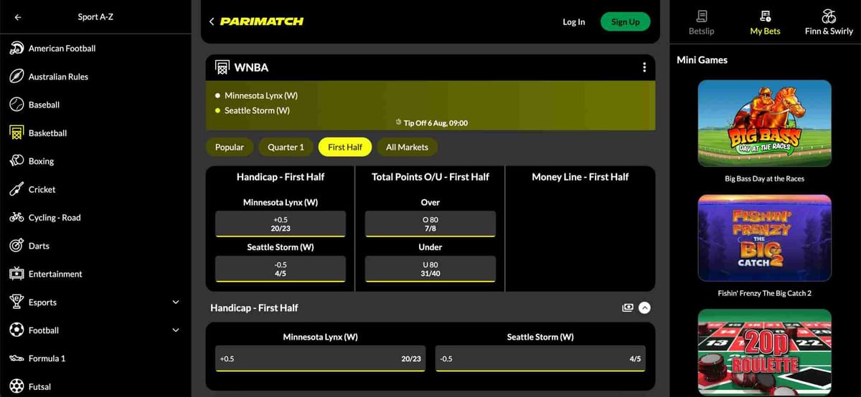Select the Football ball icon
Screen dimensions: 861x397
pos(17,330)
